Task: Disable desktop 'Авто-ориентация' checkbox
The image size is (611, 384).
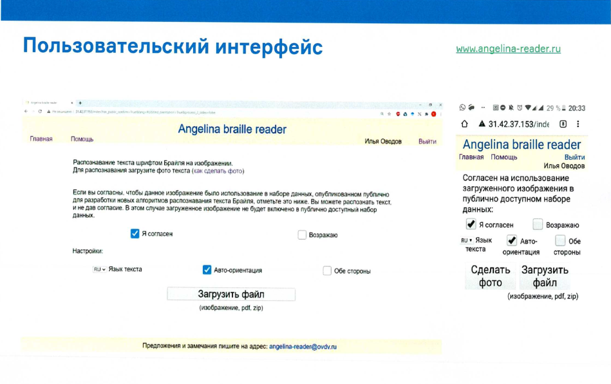Action: pos(207,270)
